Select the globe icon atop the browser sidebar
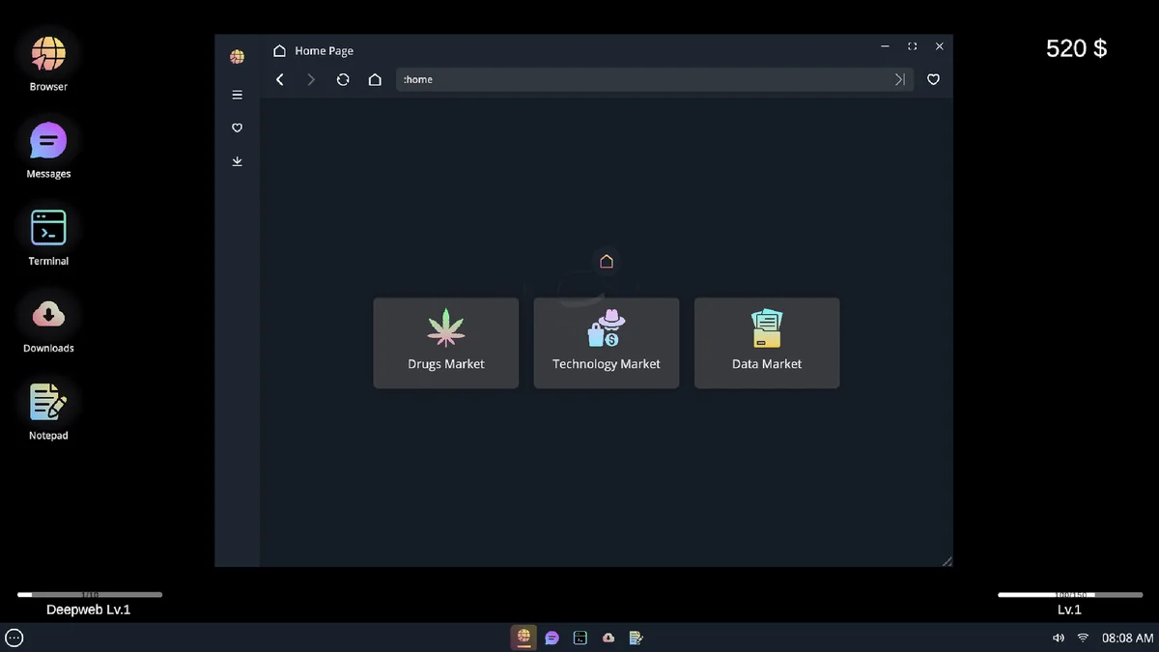Viewport: 1159px width, 652px height. tap(237, 57)
